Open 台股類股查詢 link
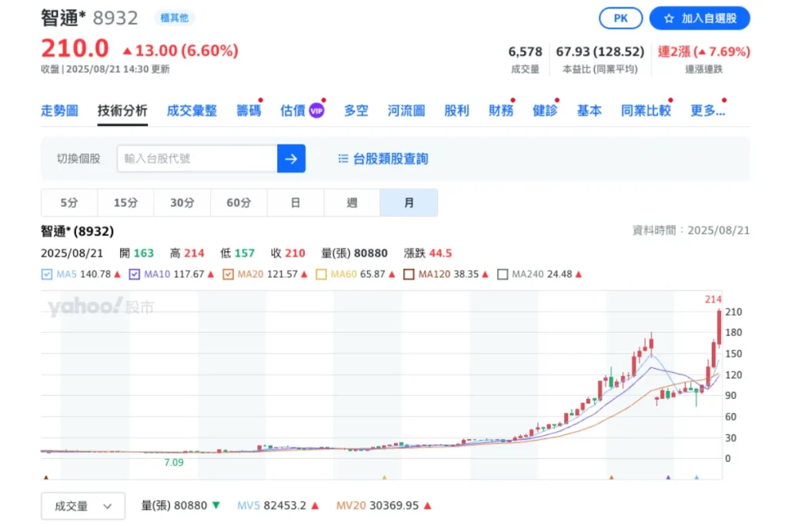The image size is (788, 525). coord(390,158)
